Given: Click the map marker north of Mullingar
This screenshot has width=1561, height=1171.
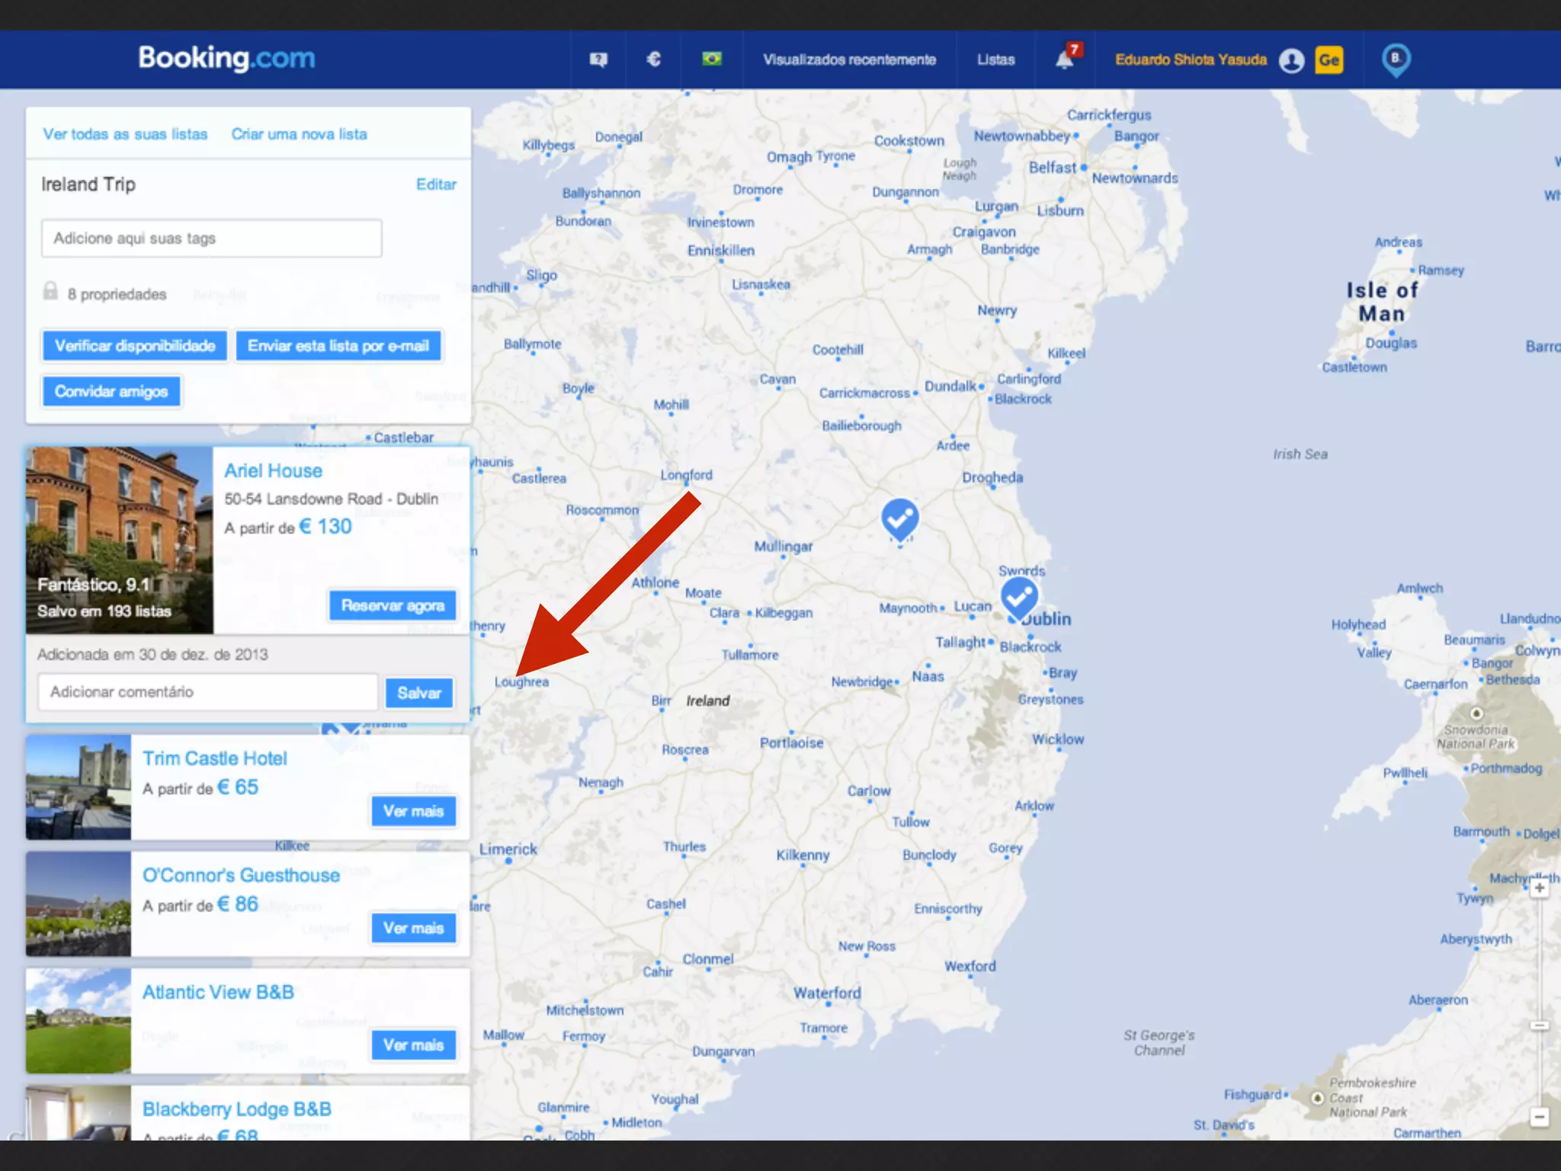Looking at the screenshot, I should (899, 518).
